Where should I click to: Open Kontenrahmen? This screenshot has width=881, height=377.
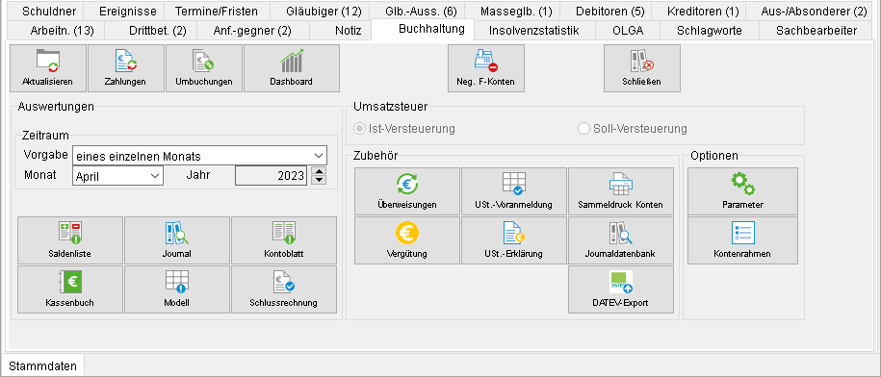[742, 240]
